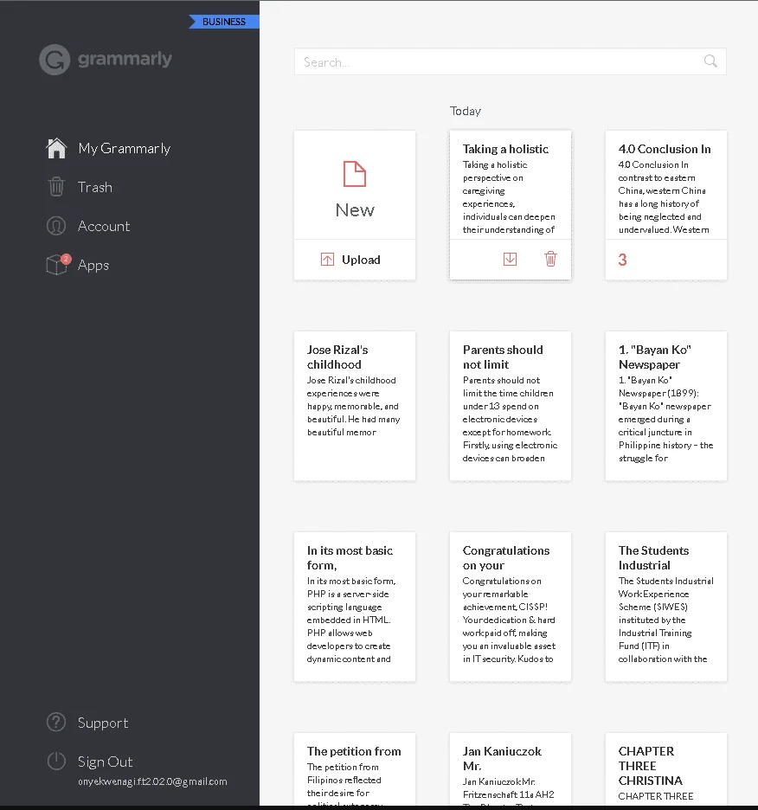Click the New document button label
Image resolution: width=758 pixels, height=810 pixels.
coord(355,209)
